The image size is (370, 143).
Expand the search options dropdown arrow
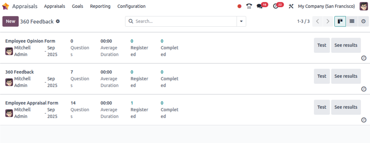pos(241,21)
